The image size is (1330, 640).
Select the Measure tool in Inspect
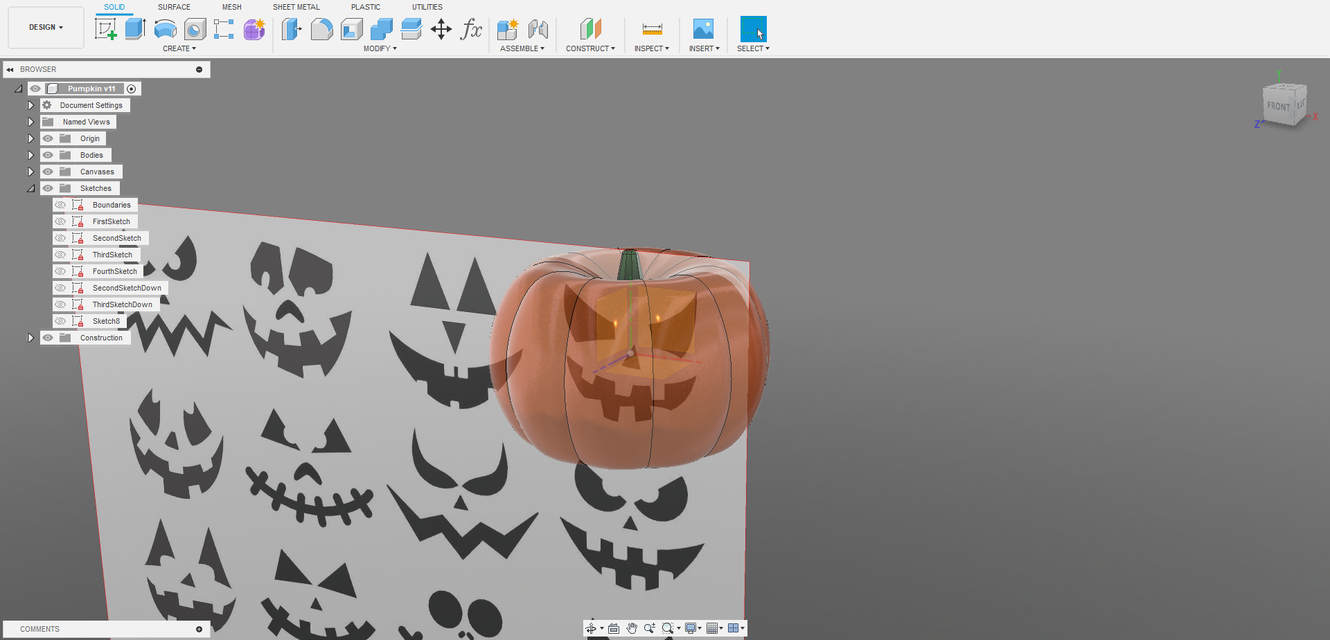pyautogui.click(x=652, y=29)
